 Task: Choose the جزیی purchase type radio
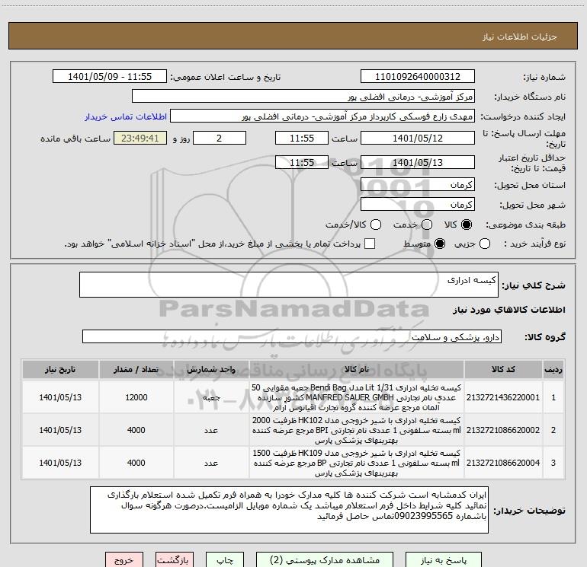[485, 244]
